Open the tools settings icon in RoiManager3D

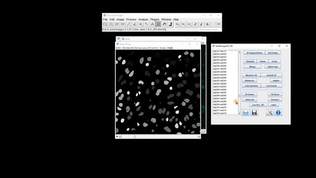coord(270,112)
